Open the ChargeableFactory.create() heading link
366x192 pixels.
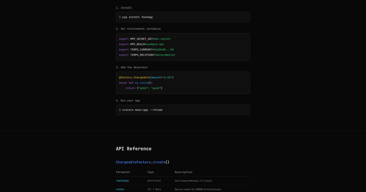click(x=142, y=162)
